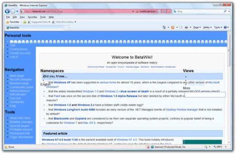Open the Suggested Sites dropdown

39,22
